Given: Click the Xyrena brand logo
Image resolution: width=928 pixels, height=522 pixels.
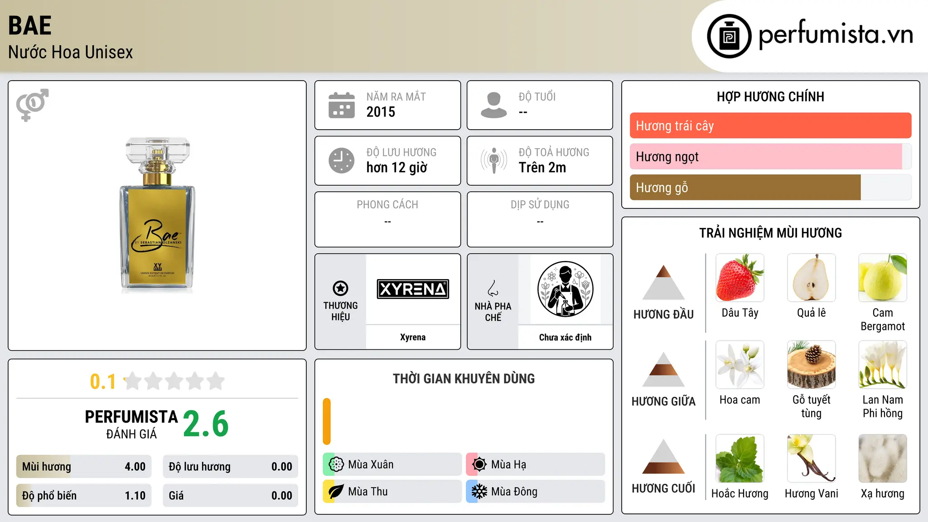Looking at the screenshot, I should (x=413, y=289).
